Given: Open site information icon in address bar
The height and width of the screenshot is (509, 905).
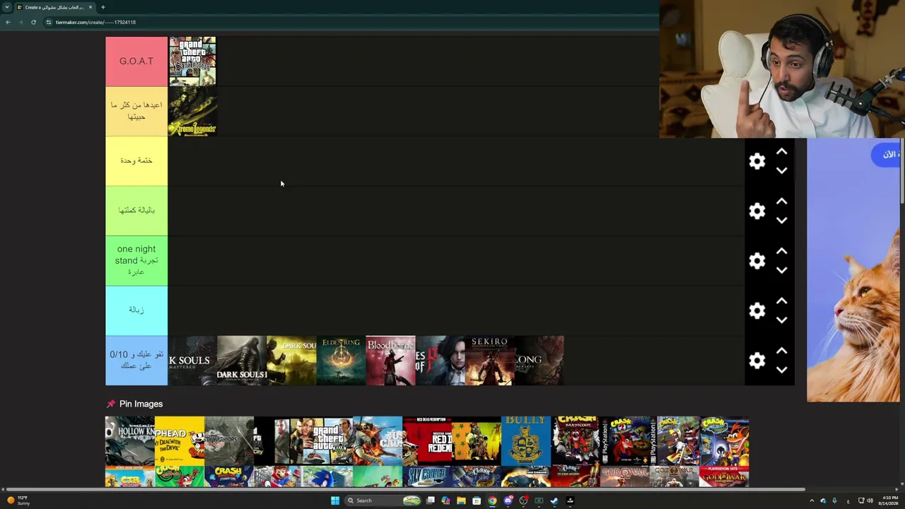Looking at the screenshot, I should coord(49,22).
